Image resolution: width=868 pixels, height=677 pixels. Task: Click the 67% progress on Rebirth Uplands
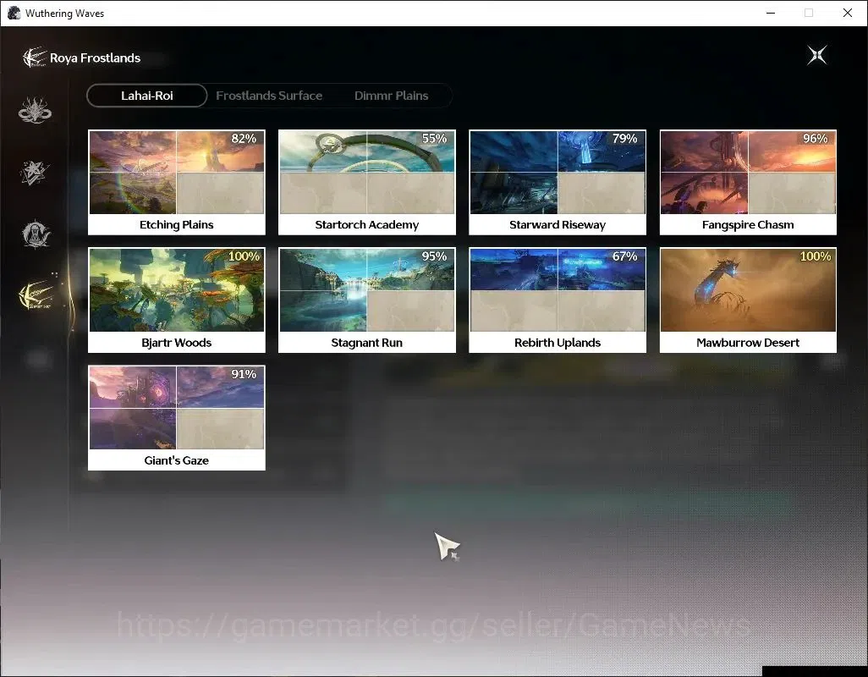pos(624,256)
